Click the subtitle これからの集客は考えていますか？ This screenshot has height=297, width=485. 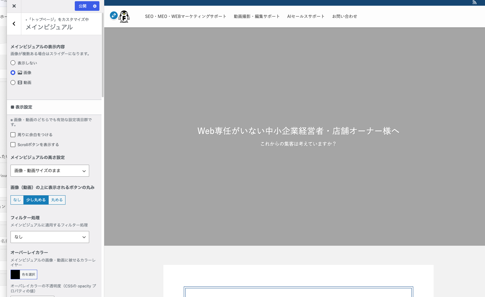(x=298, y=144)
